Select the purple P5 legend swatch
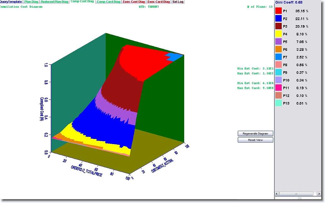 pyautogui.click(x=279, y=42)
